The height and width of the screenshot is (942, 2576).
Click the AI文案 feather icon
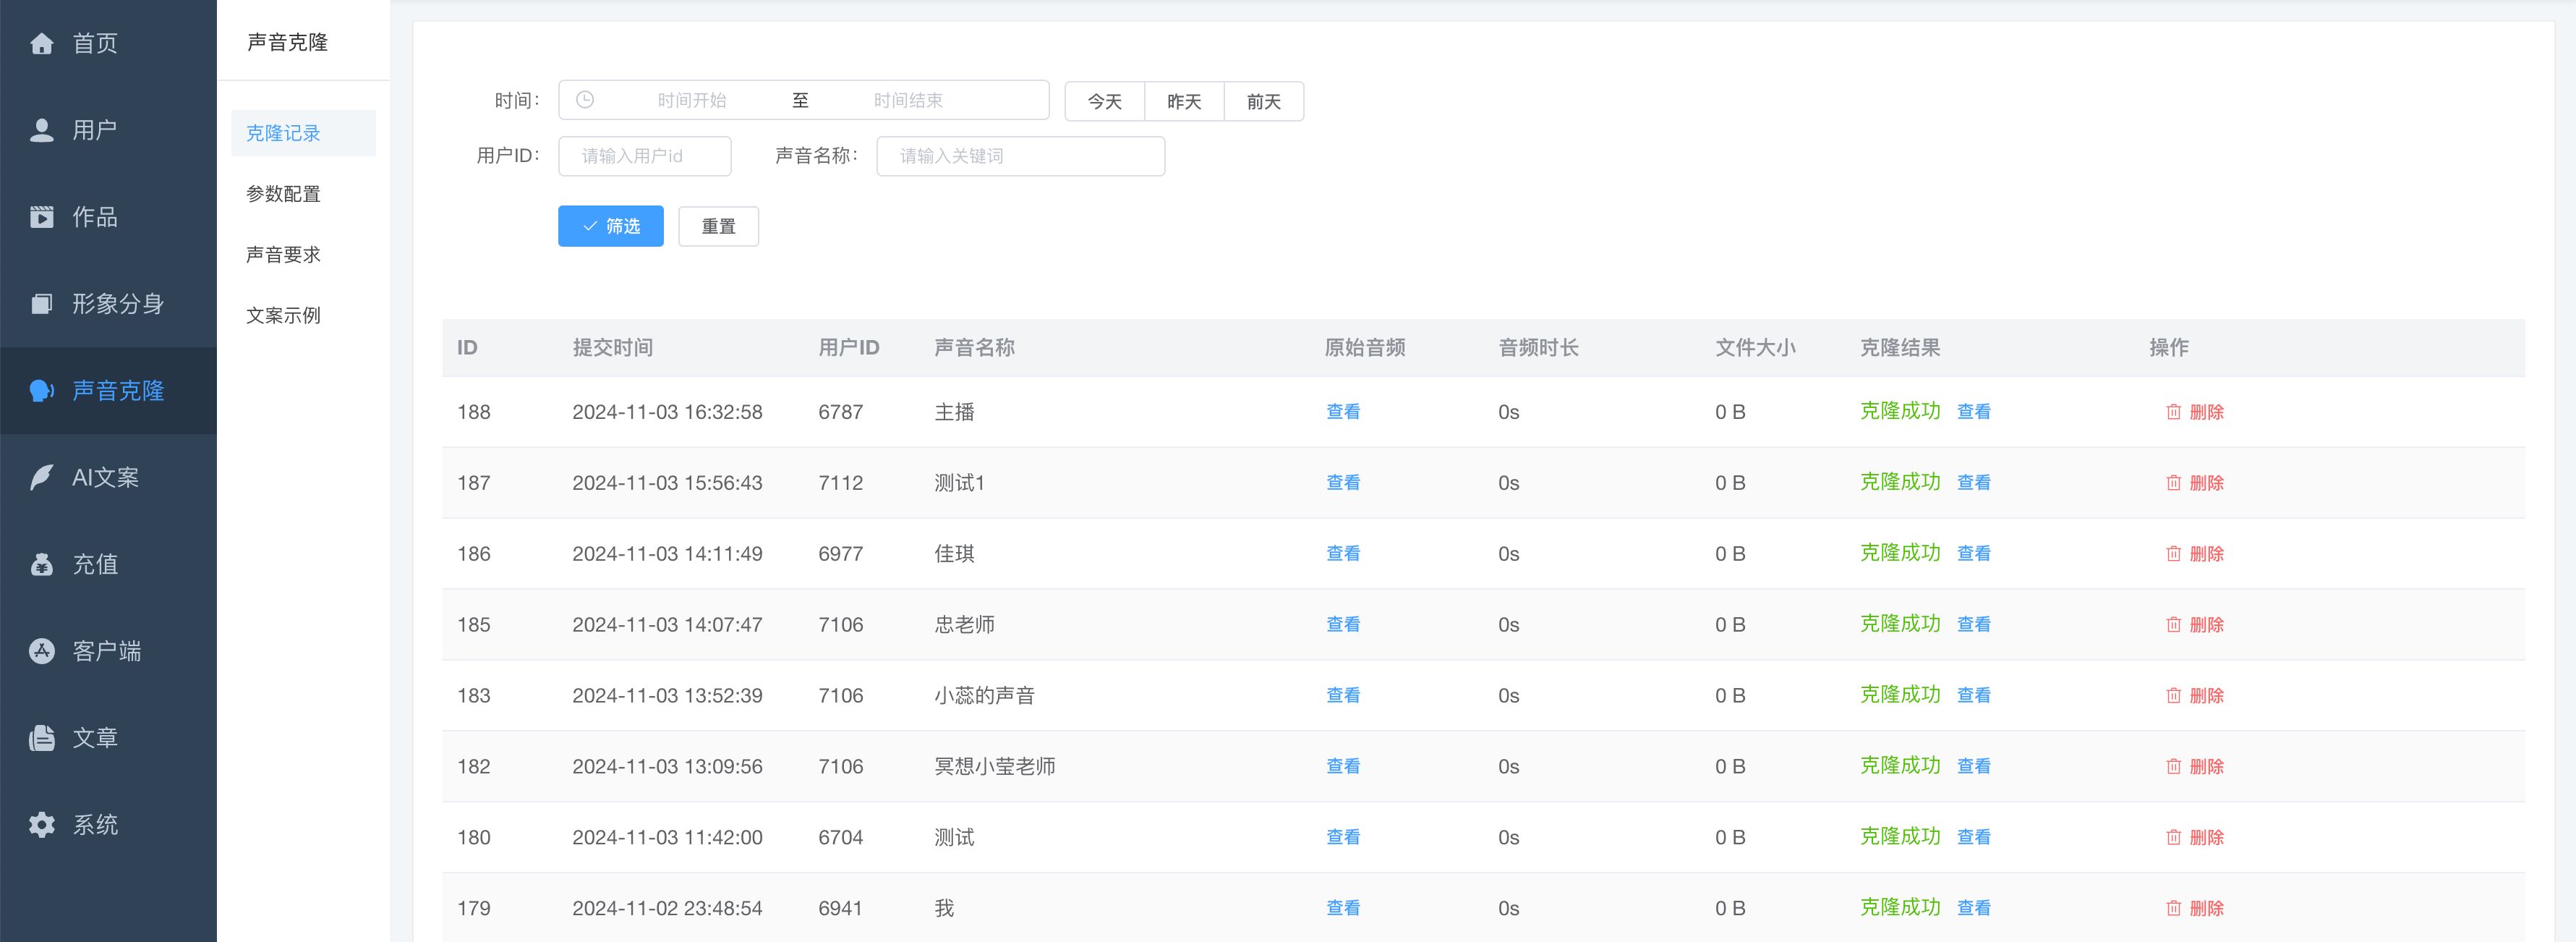pyautogui.click(x=41, y=477)
